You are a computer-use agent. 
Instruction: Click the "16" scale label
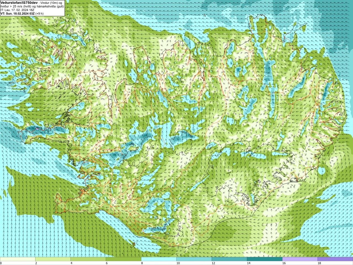284,263
